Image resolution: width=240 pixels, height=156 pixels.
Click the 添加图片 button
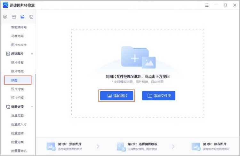pos(116,96)
